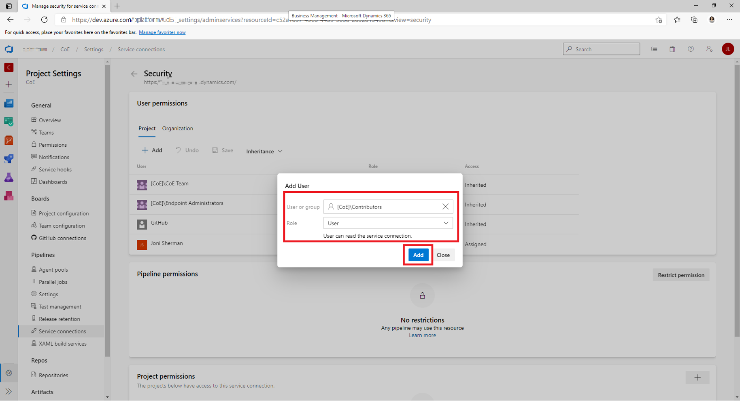Click the Search box in header
The height and width of the screenshot is (401, 740).
[x=601, y=49]
